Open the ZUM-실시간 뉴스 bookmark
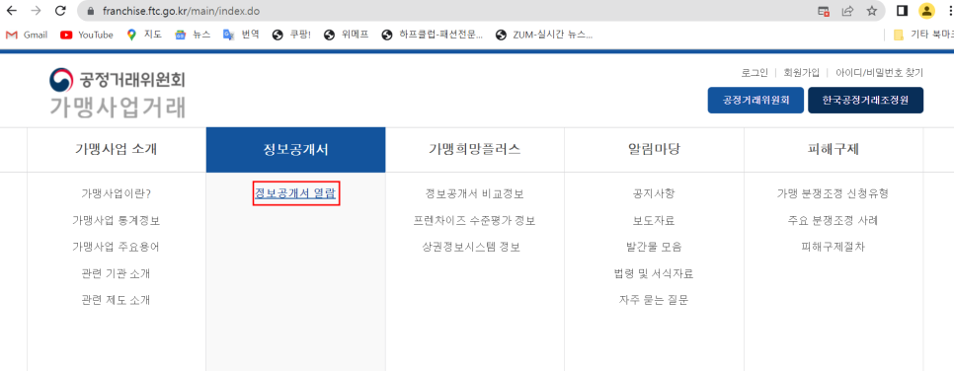Viewport: 954px width, 371px height. (x=544, y=35)
